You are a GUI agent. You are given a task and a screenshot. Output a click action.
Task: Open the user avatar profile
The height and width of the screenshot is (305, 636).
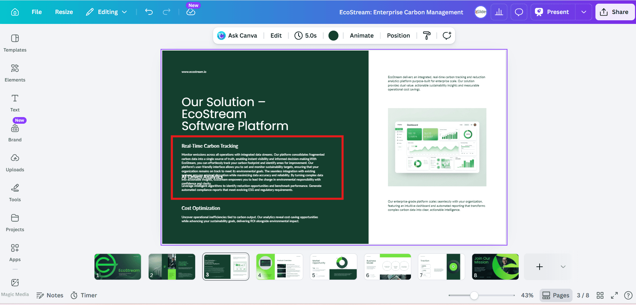pyautogui.click(x=481, y=12)
